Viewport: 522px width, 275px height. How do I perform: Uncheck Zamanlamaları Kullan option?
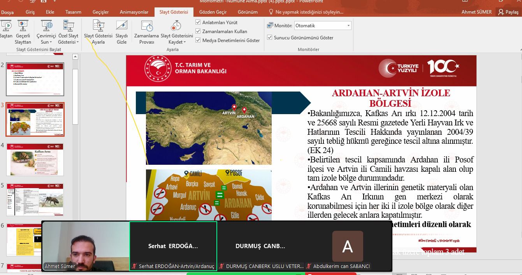coord(198,31)
